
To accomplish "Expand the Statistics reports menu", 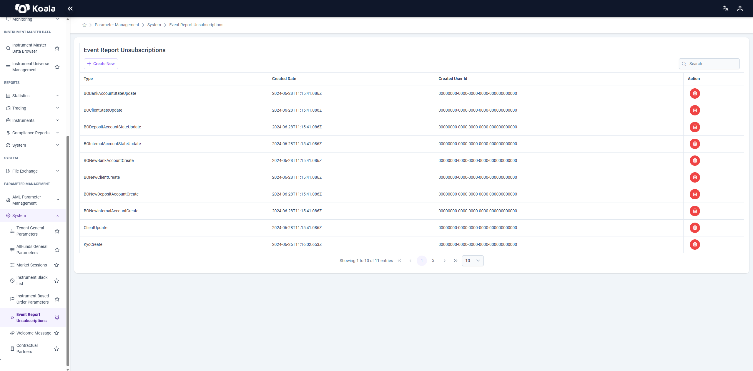I will click(x=33, y=96).
